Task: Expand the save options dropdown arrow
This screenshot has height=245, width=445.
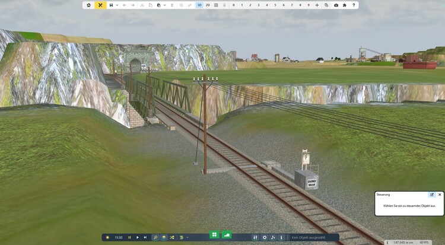Action: pyautogui.click(x=117, y=5)
